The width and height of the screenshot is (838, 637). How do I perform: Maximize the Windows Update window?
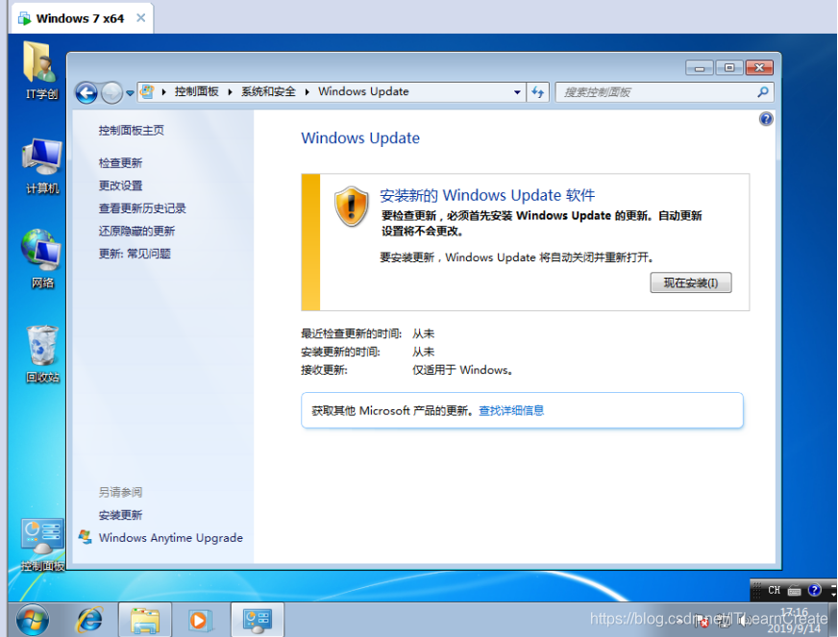[729, 68]
